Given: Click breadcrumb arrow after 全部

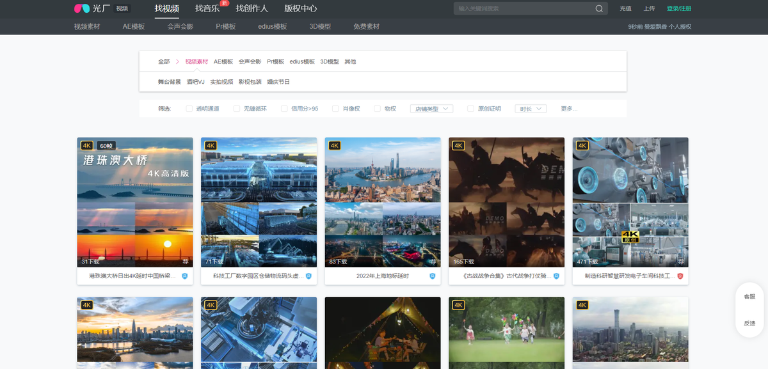Looking at the screenshot, I should click(x=177, y=62).
